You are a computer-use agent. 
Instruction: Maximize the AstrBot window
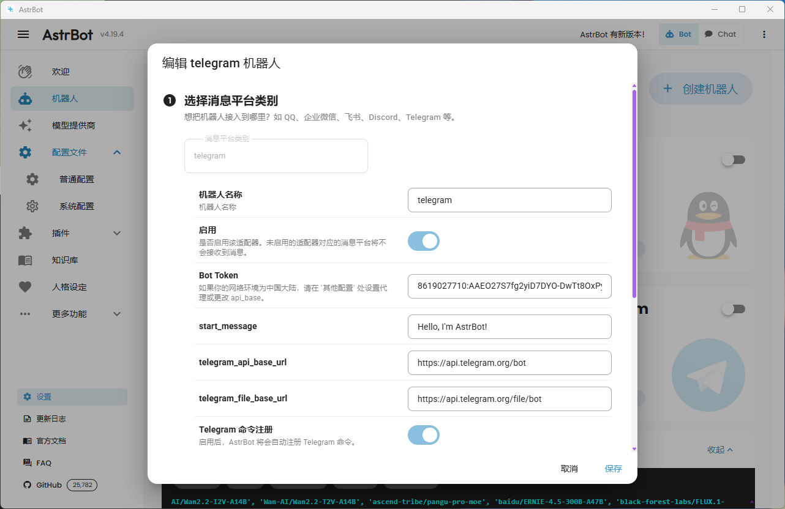[742, 9]
